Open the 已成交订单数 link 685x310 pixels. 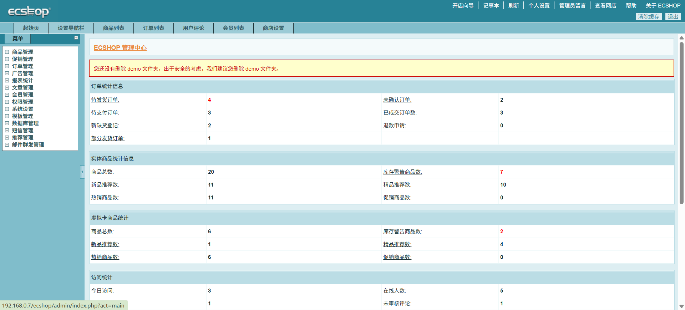click(x=400, y=113)
